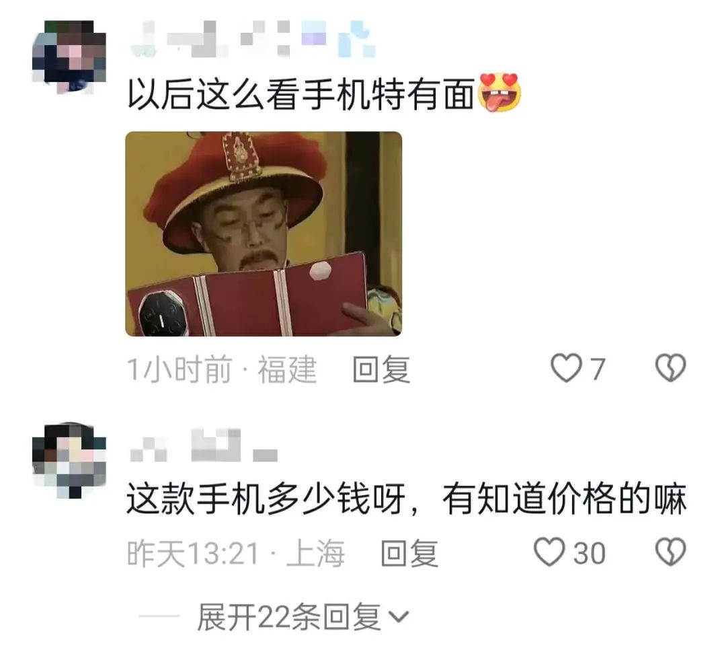Open first commenter's blurred username
This screenshot has width=726, height=654.
[253, 39]
